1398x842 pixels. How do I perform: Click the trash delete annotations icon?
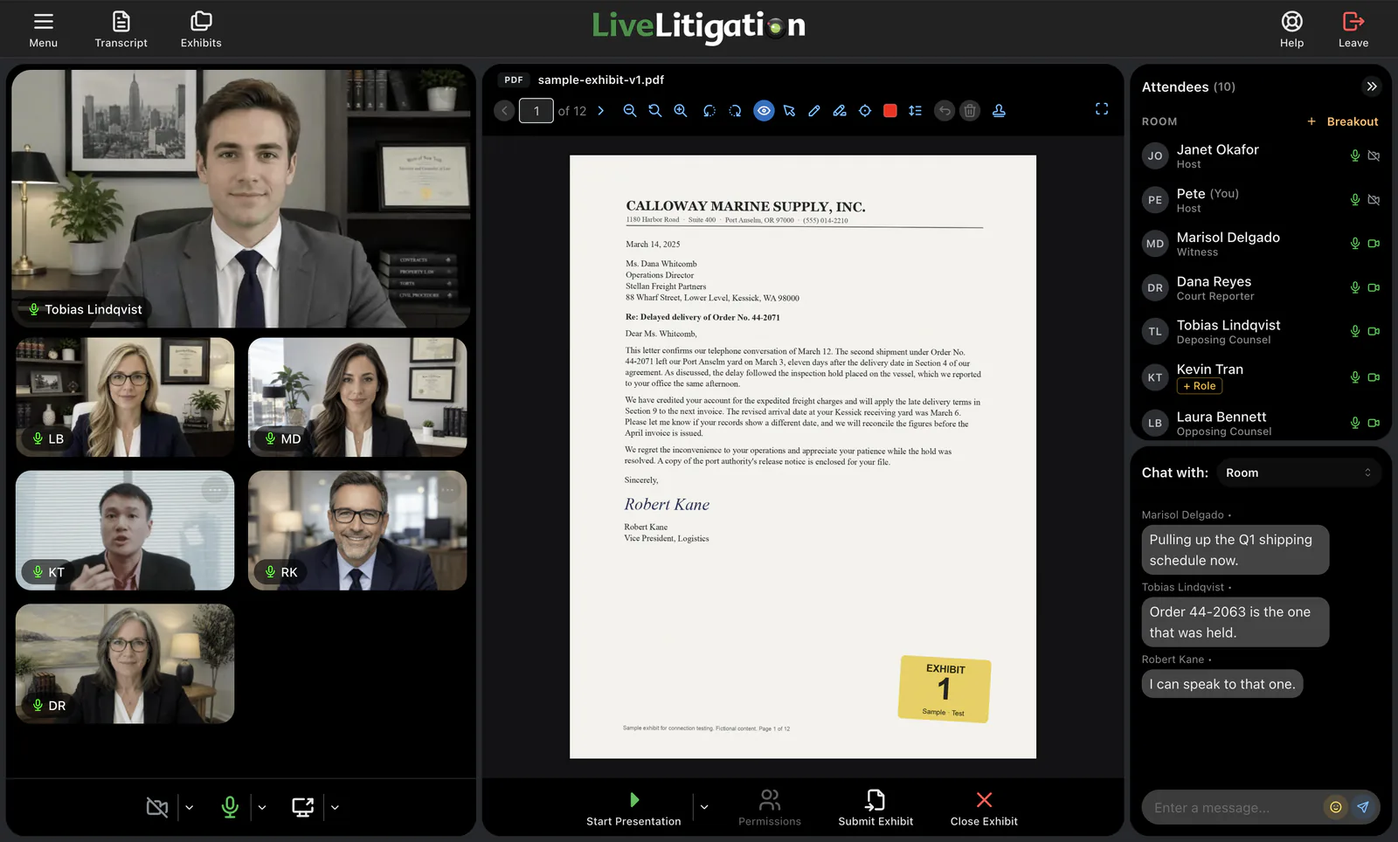click(x=970, y=111)
